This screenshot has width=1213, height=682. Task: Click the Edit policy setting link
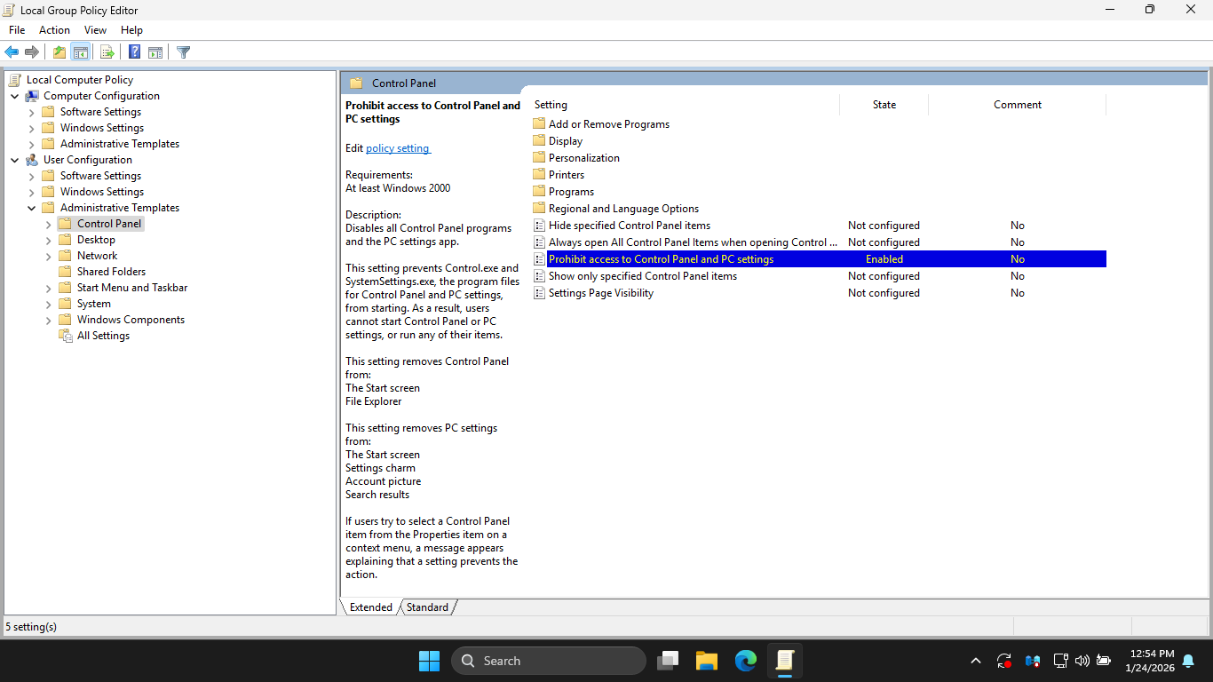397,148
